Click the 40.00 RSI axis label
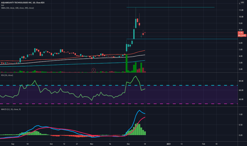This screenshot has height=146, width=247. (x=241, y=100)
